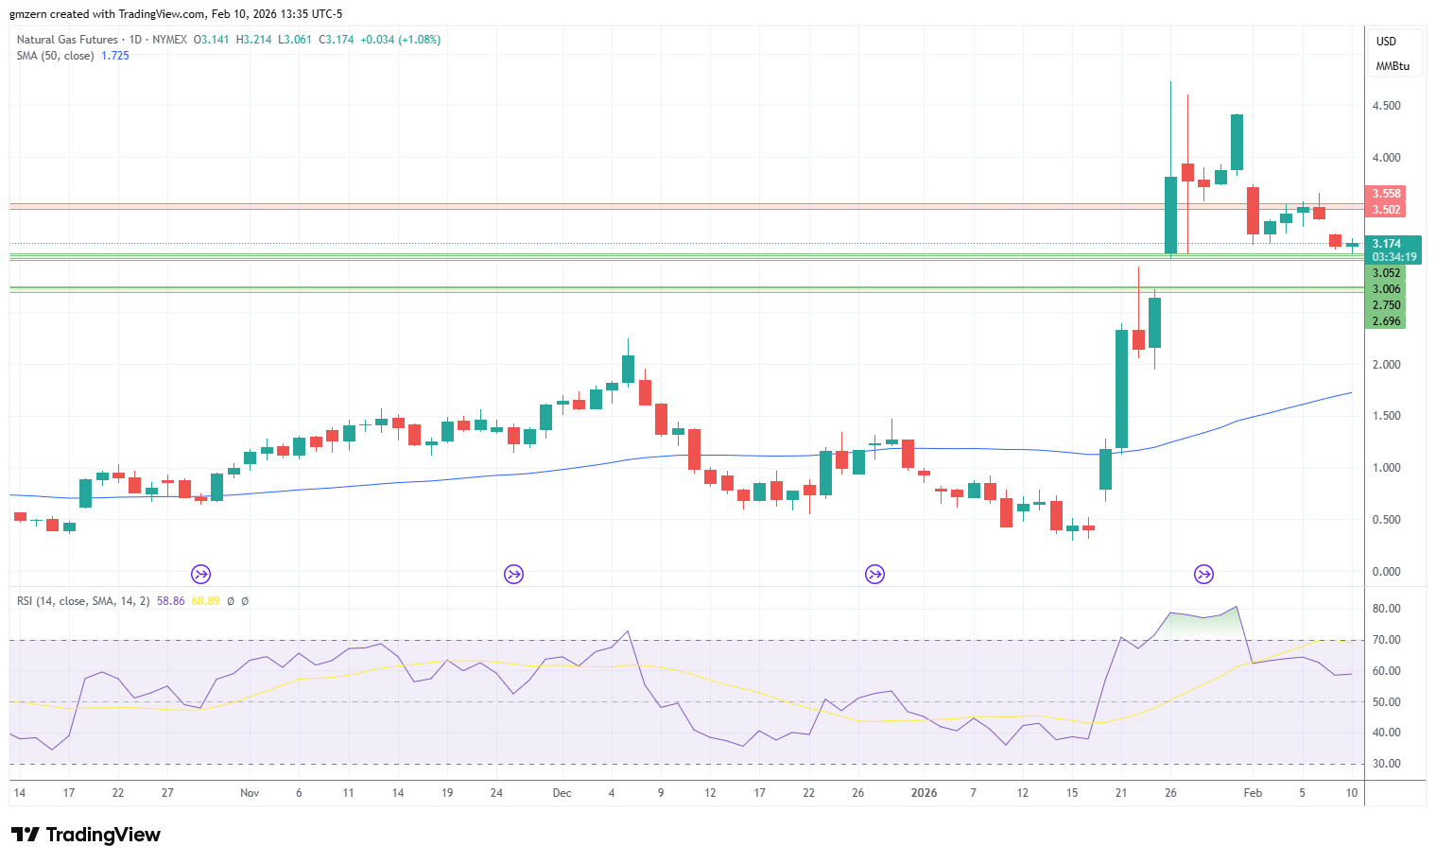Click 70.00 on the RSI scale

pyautogui.click(x=1387, y=640)
